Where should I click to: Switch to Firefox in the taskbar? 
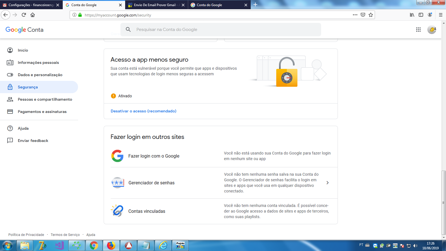pos(111,246)
